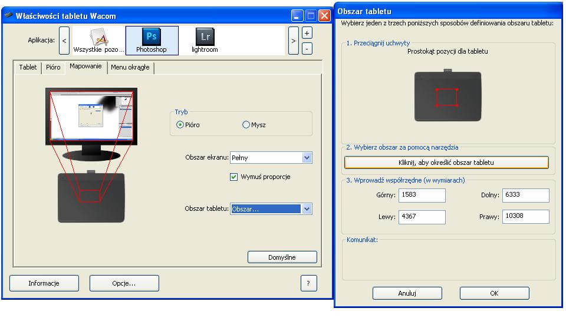Select the Mysz mode radio button

[246, 125]
